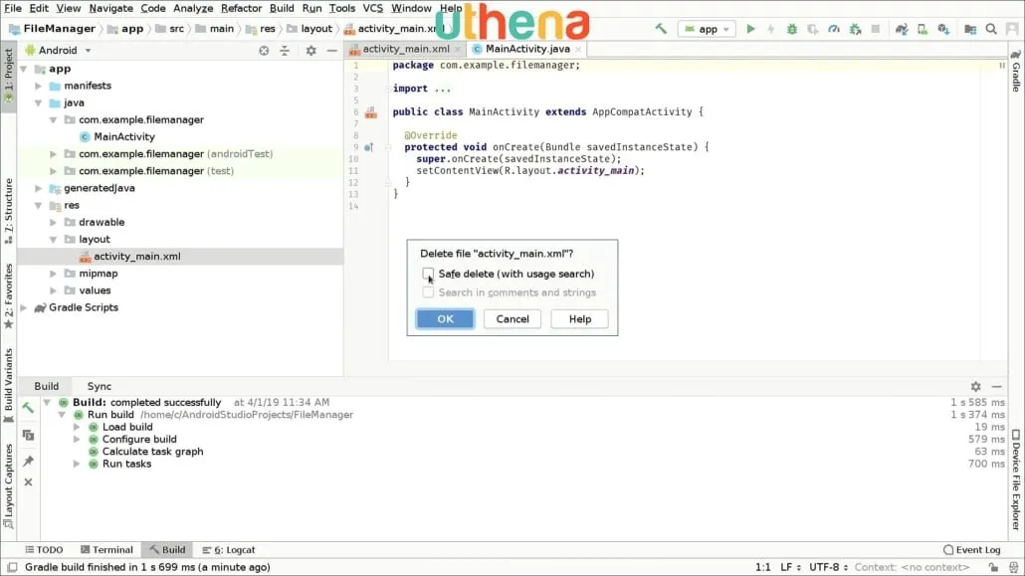The width and height of the screenshot is (1025, 576).
Task: Open the Refactor menu
Action: coord(241,8)
